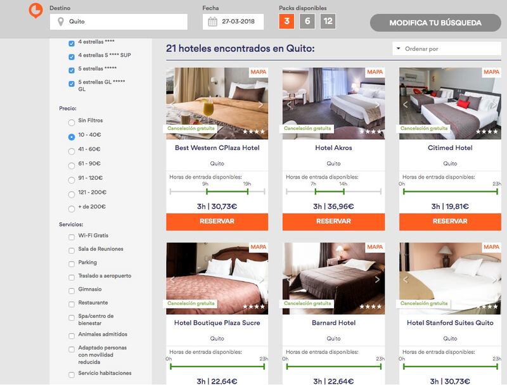Open the calendar icon in Fecha field
Viewport: 507px width, 385px height.
point(212,22)
